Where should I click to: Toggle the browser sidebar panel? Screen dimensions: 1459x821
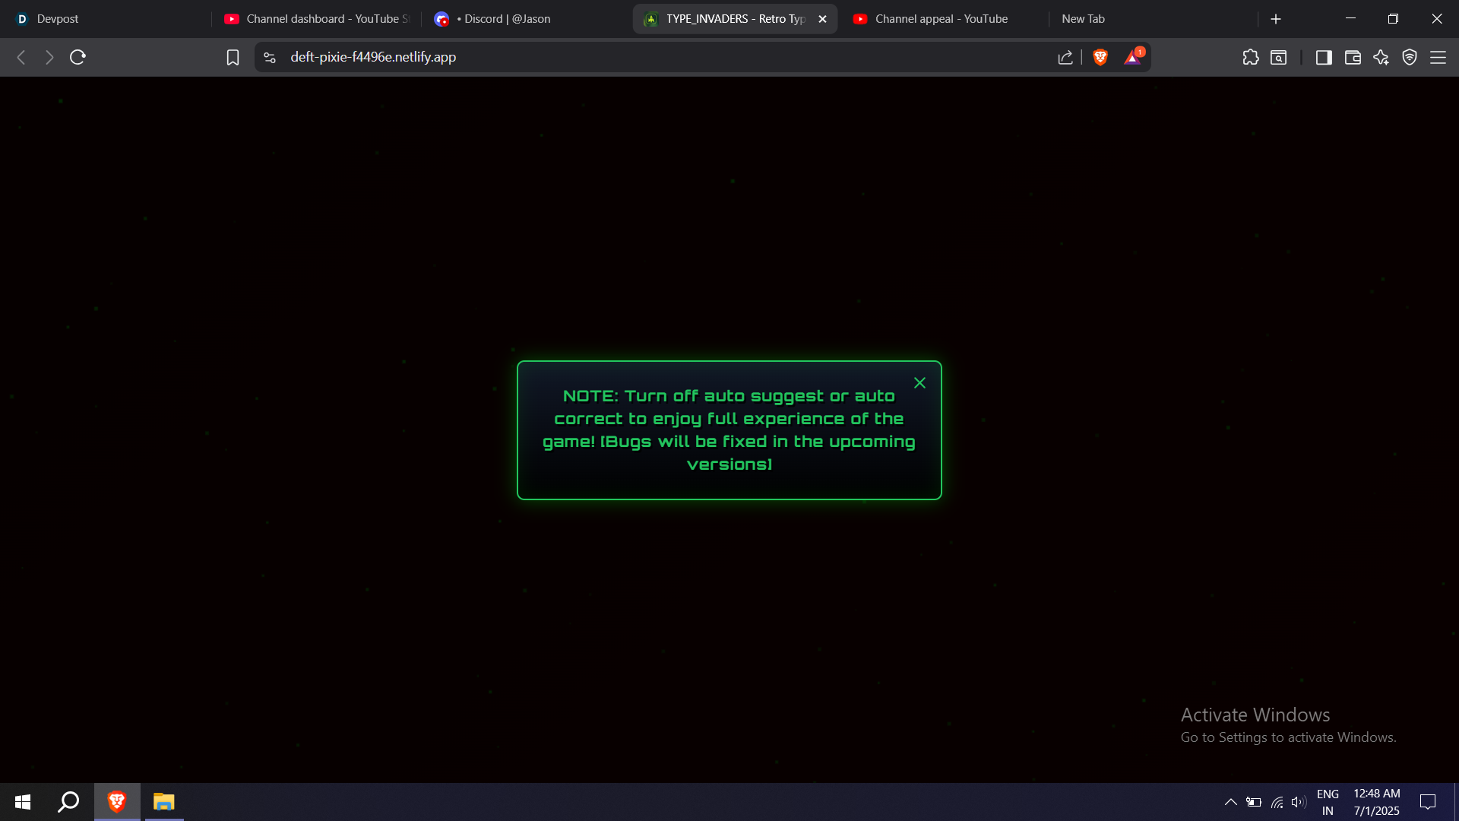(1323, 57)
